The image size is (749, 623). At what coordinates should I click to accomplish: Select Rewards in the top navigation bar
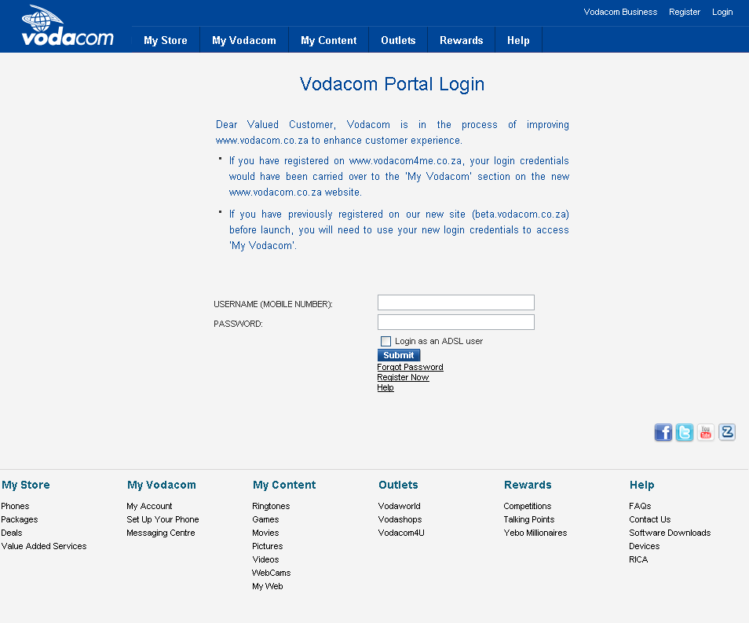pyautogui.click(x=462, y=40)
